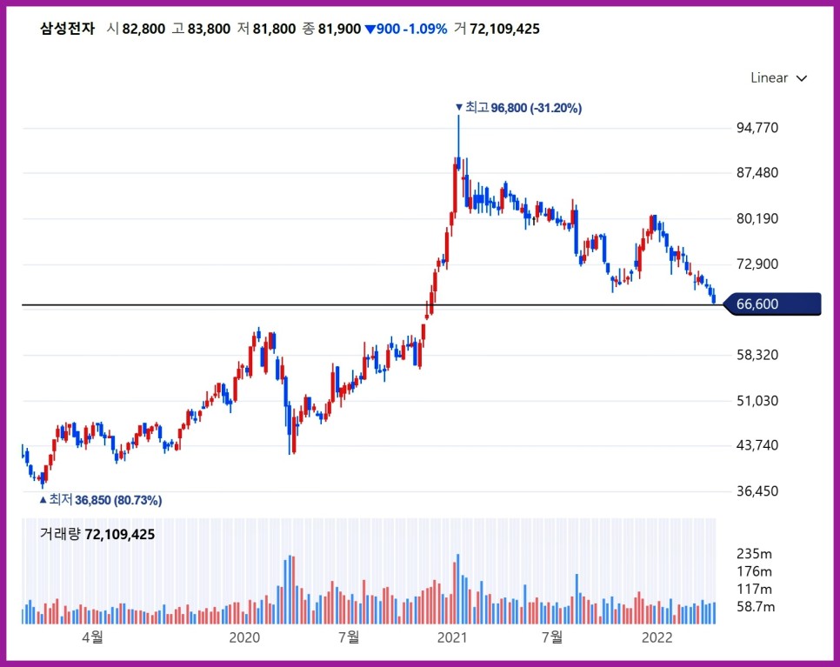Viewport: 840px width, 667px height.
Task: Click the high price 83,800
Action: coord(209,29)
